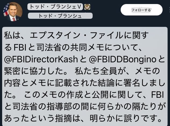170x126 pixels.
Task: Select the translated post text block
Action: point(85,77)
